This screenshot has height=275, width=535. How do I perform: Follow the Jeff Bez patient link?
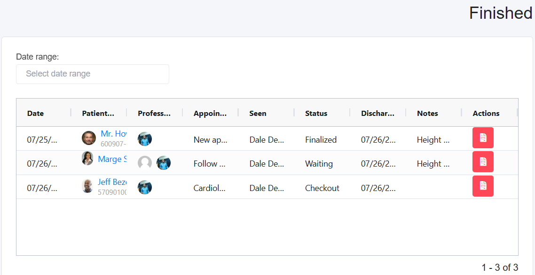pyautogui.click(x=112, y=182)
